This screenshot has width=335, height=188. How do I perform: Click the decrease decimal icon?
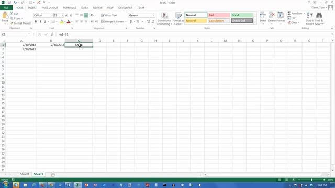tap(153, 21)
